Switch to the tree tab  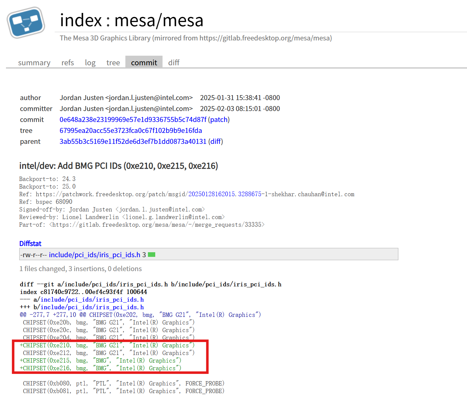[113, 63]
